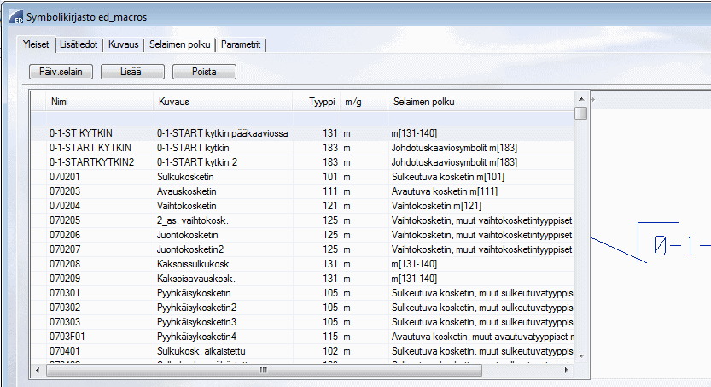Screen dimensions: 711x387
Task: Sort list by Nimi column header
Action: (x=60, y=102)
